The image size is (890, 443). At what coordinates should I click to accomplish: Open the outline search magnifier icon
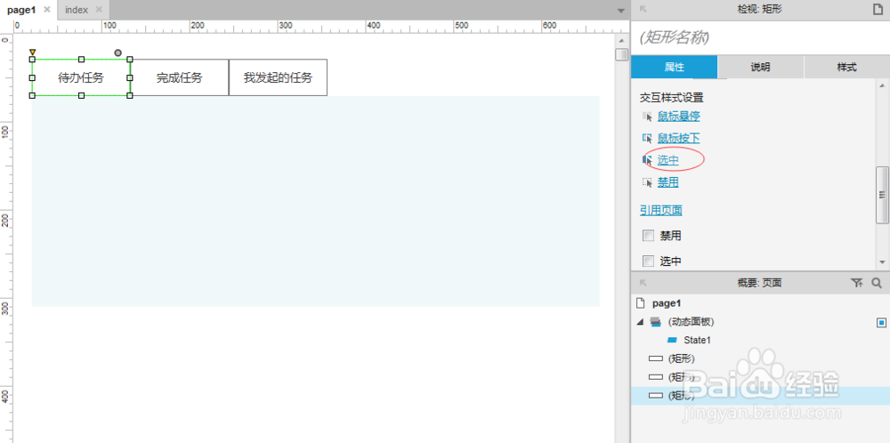pyautogui.click(x=877, y=283)
